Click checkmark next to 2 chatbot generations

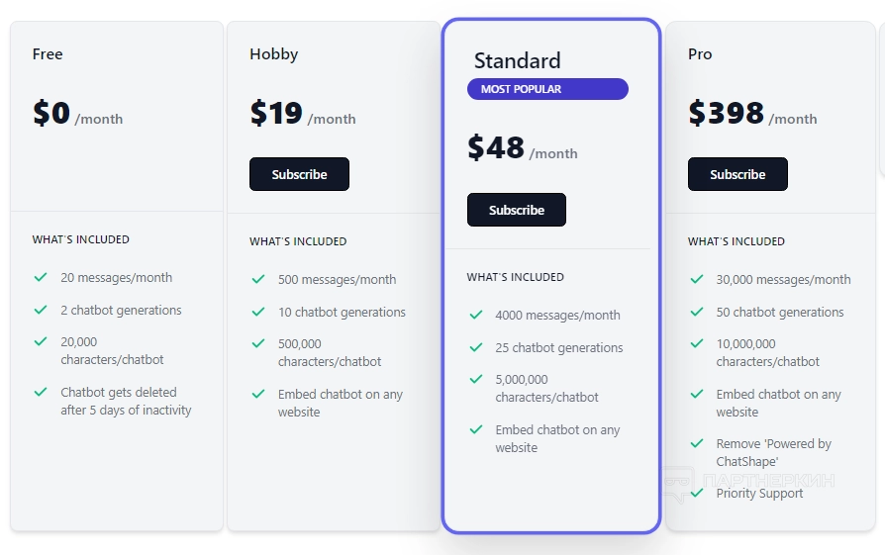click(x=41, y=310)
